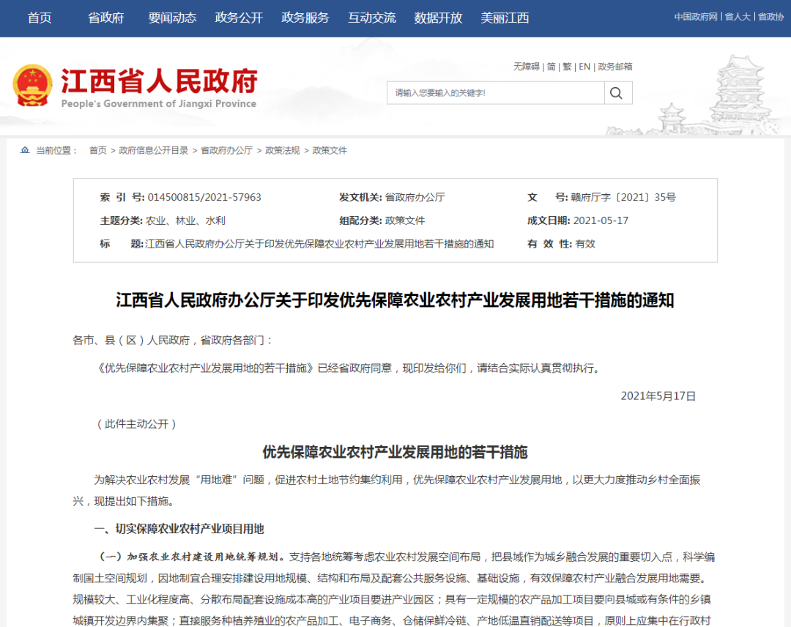
Task: Click the note （此件主动公开）
Action: click(x=136, y=424)
